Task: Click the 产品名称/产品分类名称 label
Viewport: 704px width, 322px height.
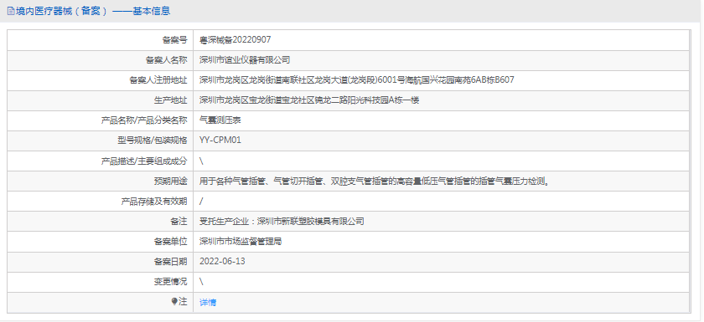Action: click(x=144, y=120)
